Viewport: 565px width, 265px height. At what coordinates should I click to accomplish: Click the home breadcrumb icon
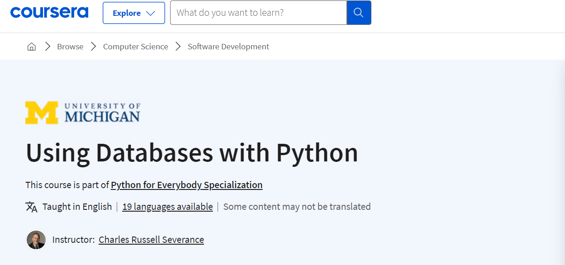(x=31, y=46)
